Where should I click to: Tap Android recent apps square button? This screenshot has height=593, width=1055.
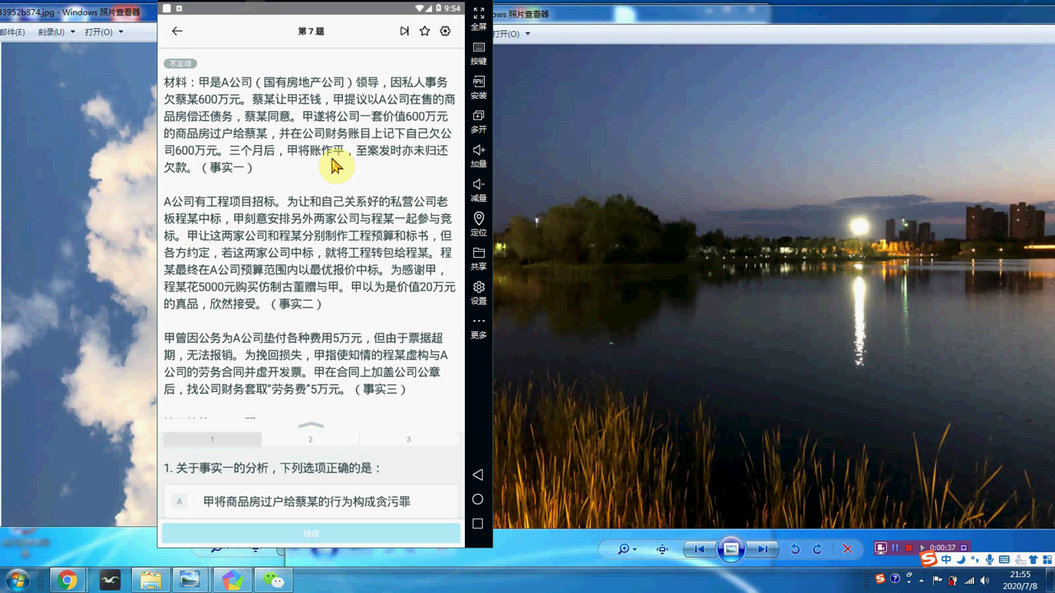coord(477,524)
